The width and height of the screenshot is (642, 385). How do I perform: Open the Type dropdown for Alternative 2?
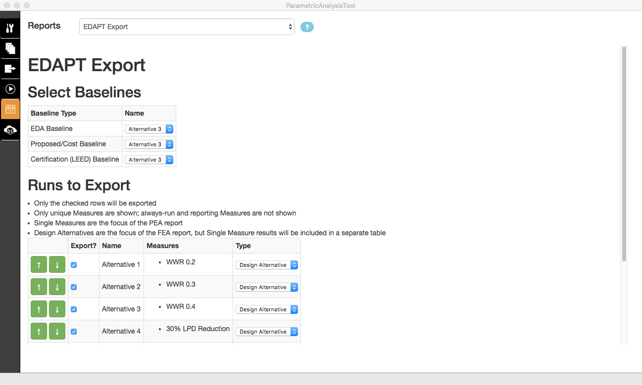(266, 287)
